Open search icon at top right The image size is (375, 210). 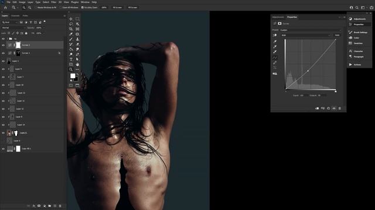click(x=357, y=8)
